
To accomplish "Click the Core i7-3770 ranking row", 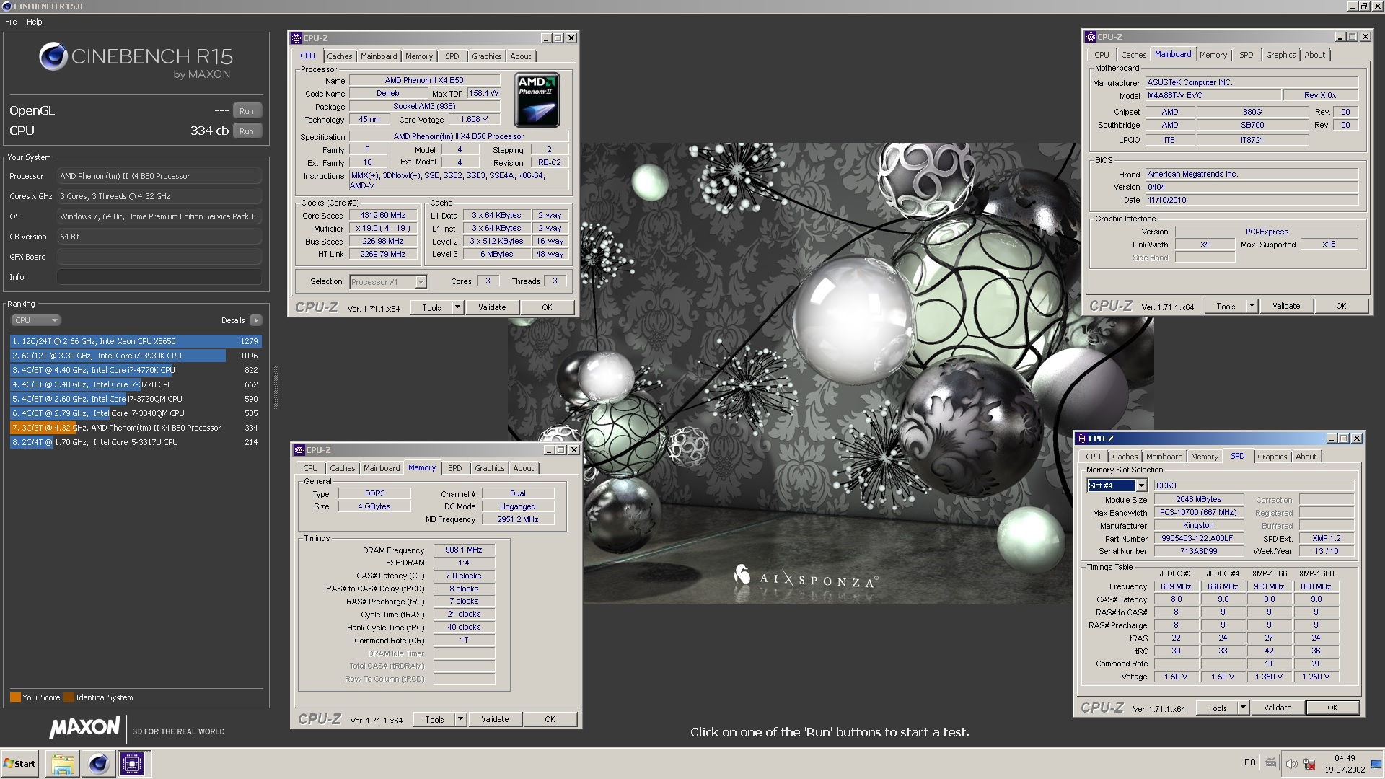I will point(136,384).
